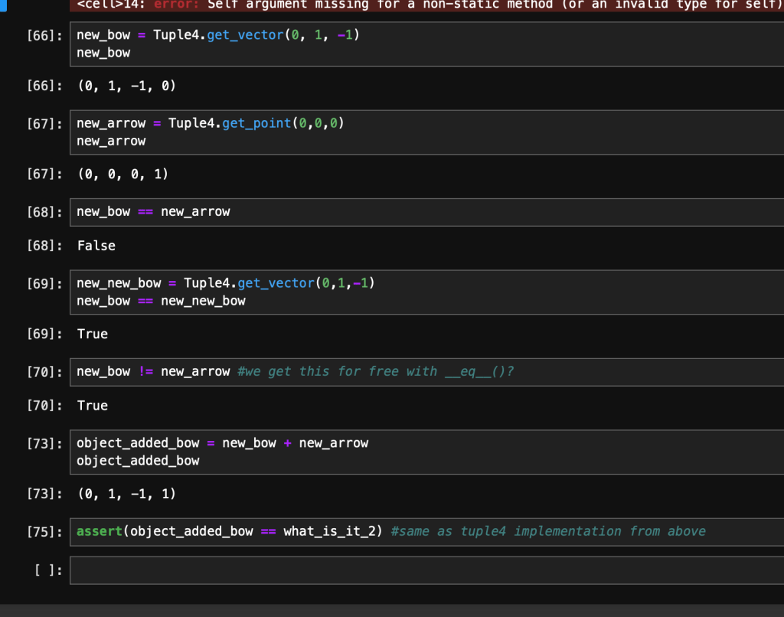Click the #same as tuple4 implementation comment
This screenshot has height=617, width=784.
click(x=547, y=531)
